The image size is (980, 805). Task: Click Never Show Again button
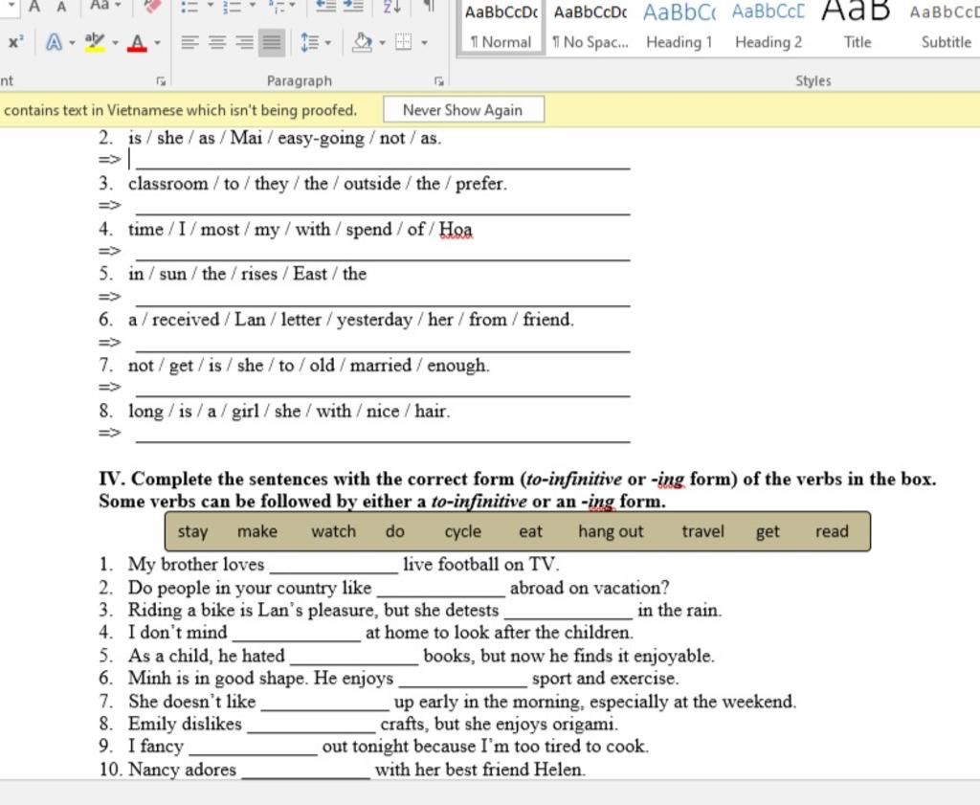point(463,110)
